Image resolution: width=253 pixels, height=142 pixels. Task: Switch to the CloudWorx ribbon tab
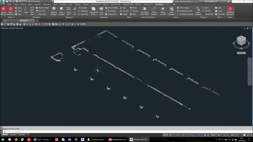click(159, 4)
